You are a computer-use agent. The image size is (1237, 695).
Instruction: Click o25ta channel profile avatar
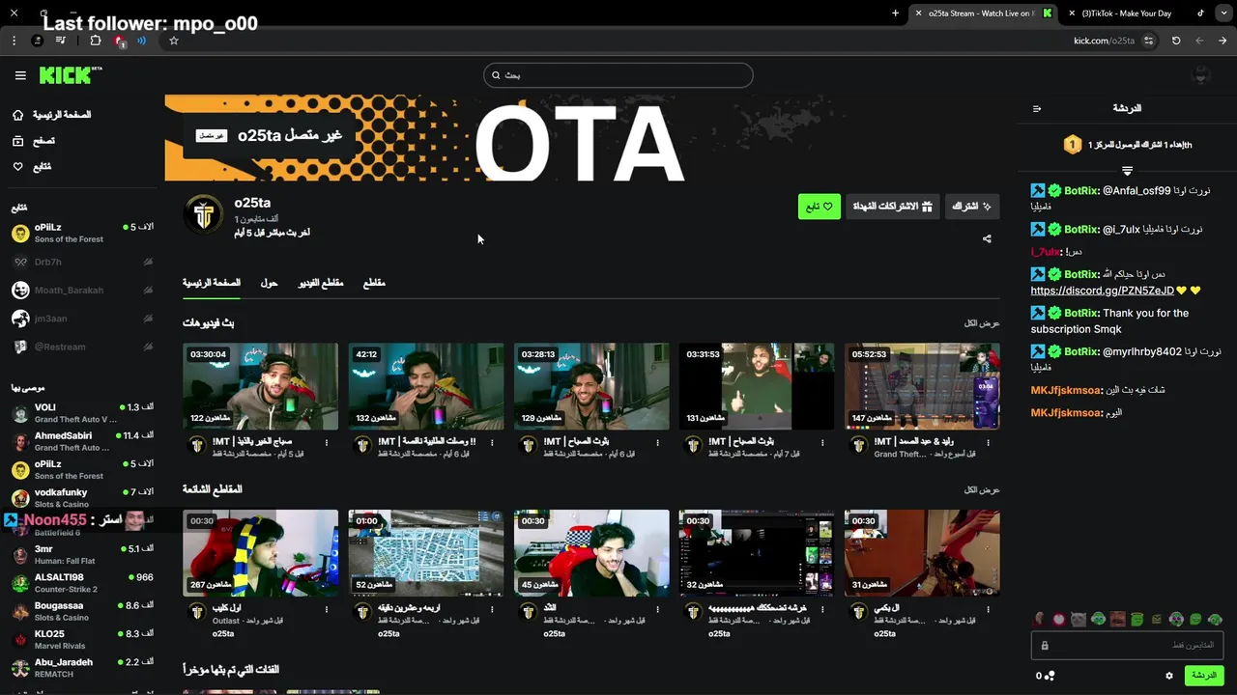203,214
